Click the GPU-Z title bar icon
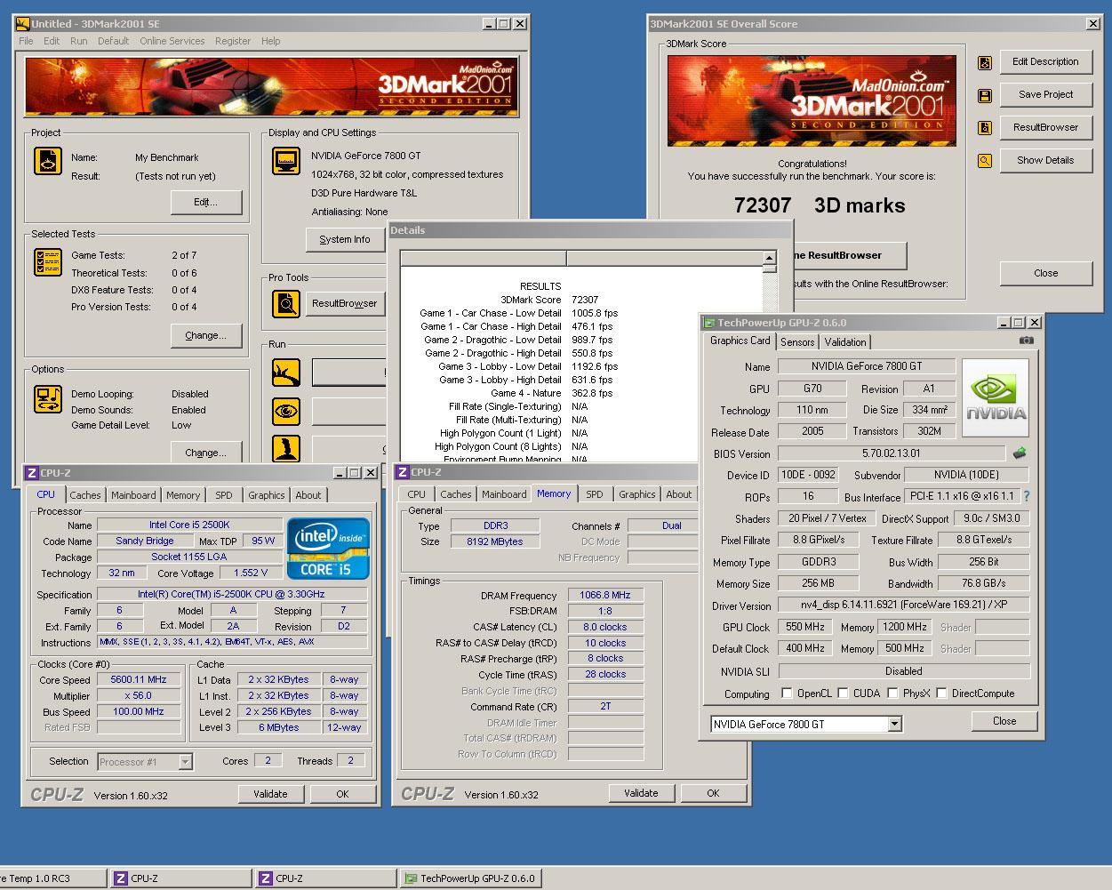This screenshot has height=890, width=1112. pyautogui.click(x=709, y=323)
